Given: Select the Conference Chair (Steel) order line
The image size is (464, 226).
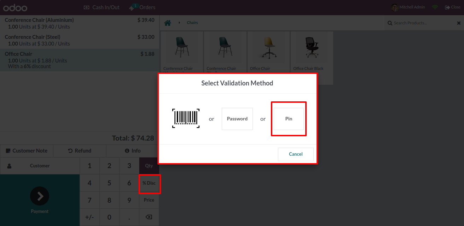Looking at the screenshot, I should (x=79, y=40).
